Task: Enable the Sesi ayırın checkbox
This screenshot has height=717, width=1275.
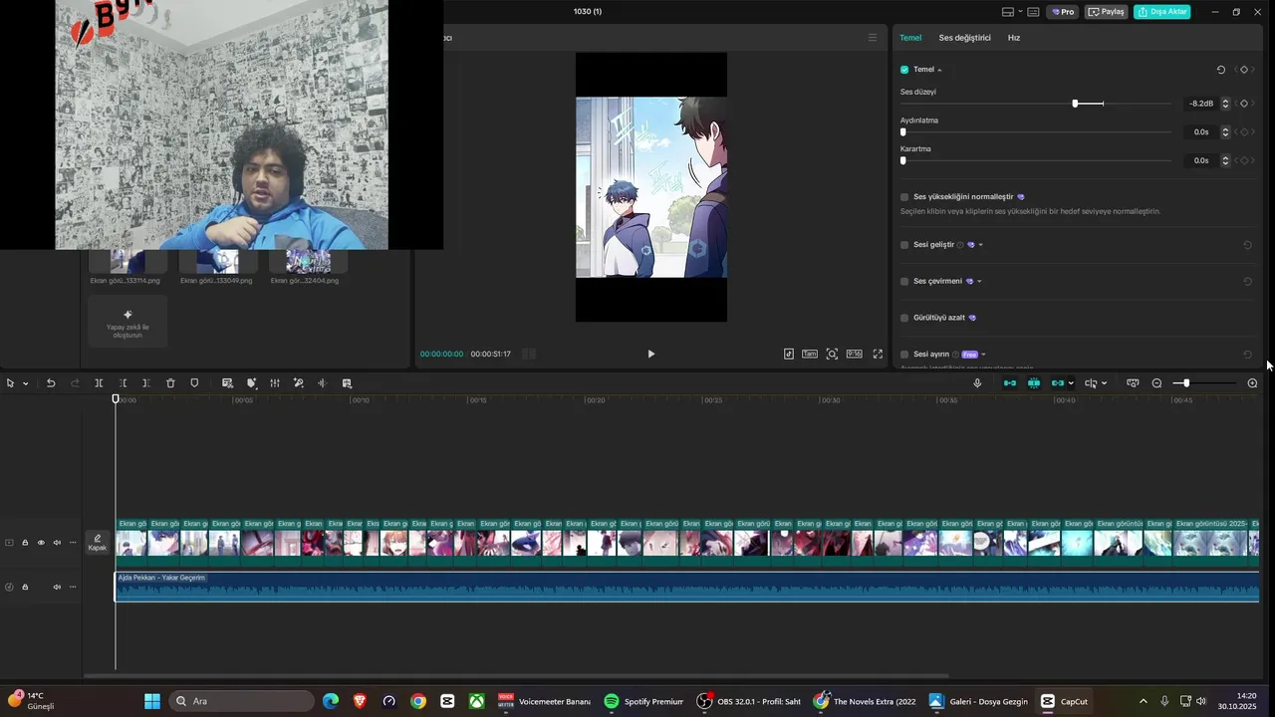Action: pos(904,355)
